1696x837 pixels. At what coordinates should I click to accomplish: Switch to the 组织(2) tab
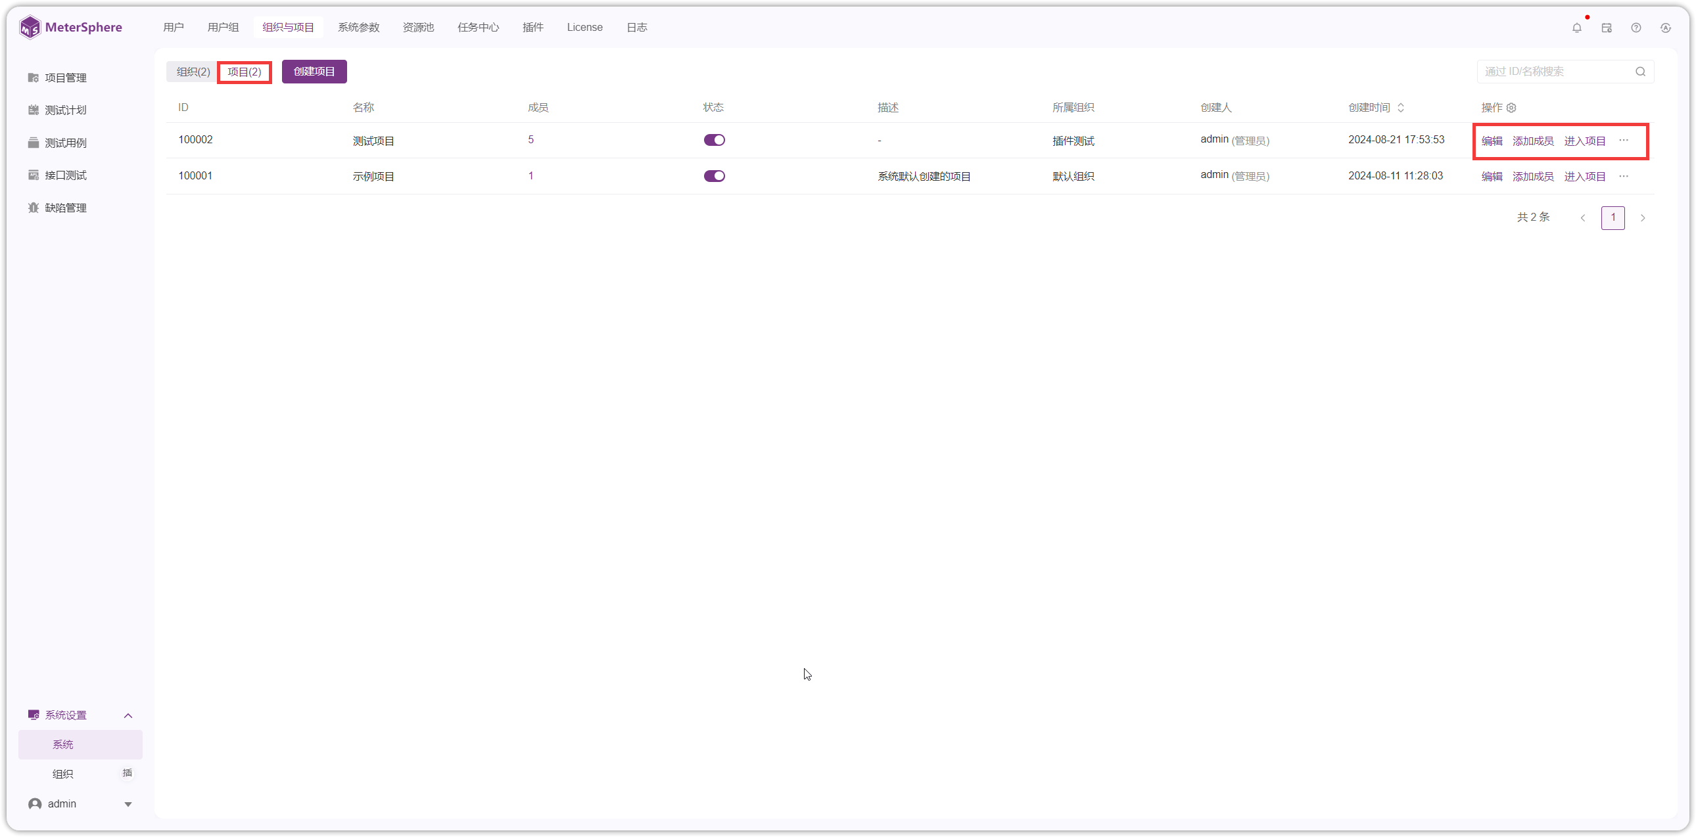click(193, 72)
